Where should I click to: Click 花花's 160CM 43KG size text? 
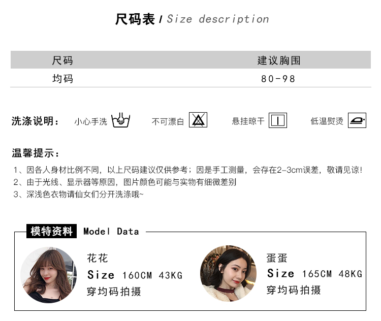pyautogui.click(x=152, y=275)
